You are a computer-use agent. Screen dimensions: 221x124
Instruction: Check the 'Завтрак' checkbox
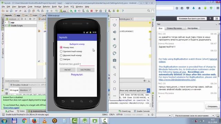coord(61,59)
